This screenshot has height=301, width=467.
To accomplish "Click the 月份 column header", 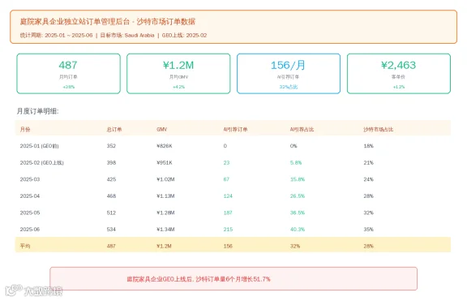I will 25,129.
